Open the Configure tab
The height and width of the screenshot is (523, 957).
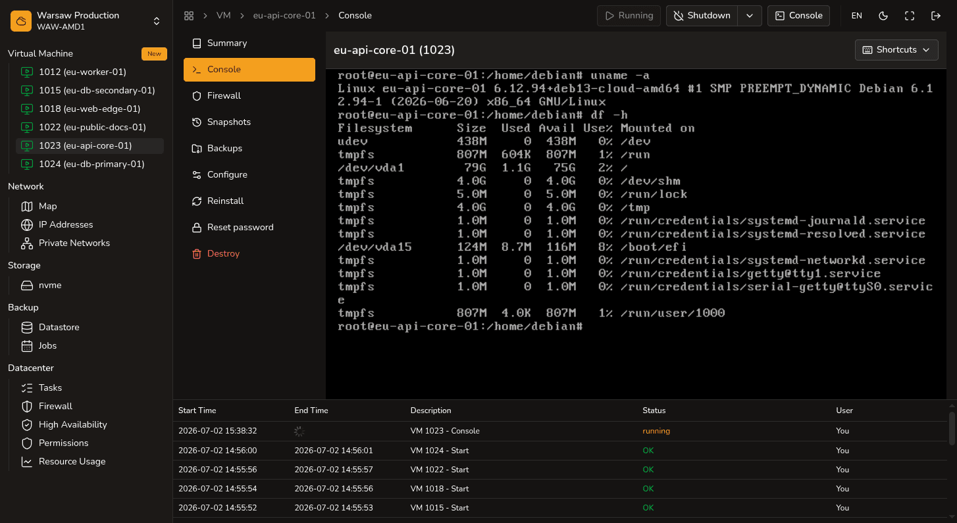(x=249, y=174)
